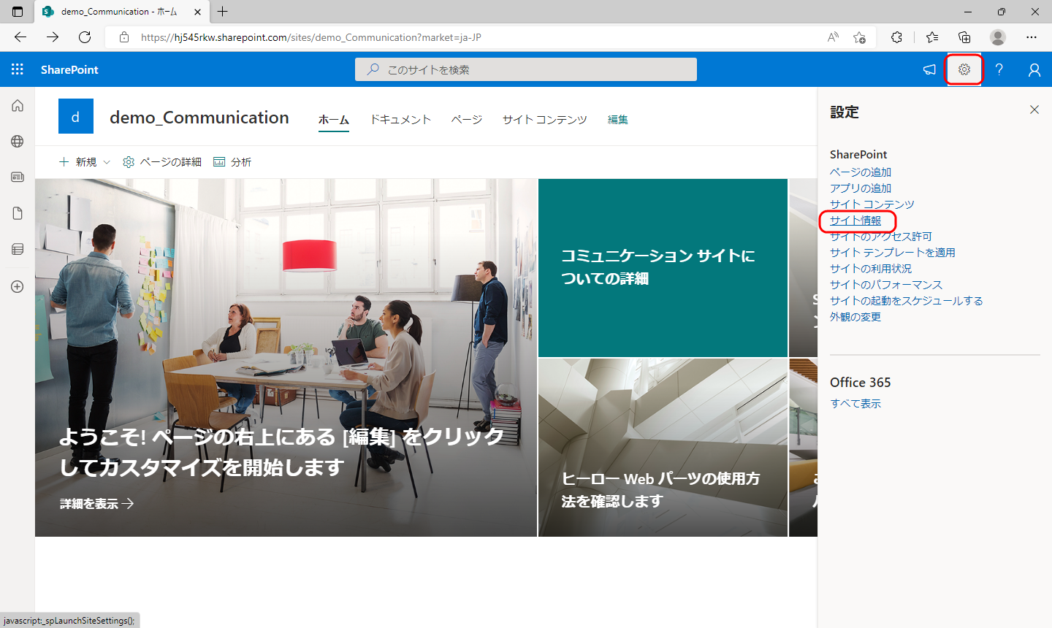Click the megaphone announcements icon
Screen dimensions: 1052x628
(929, 69)
